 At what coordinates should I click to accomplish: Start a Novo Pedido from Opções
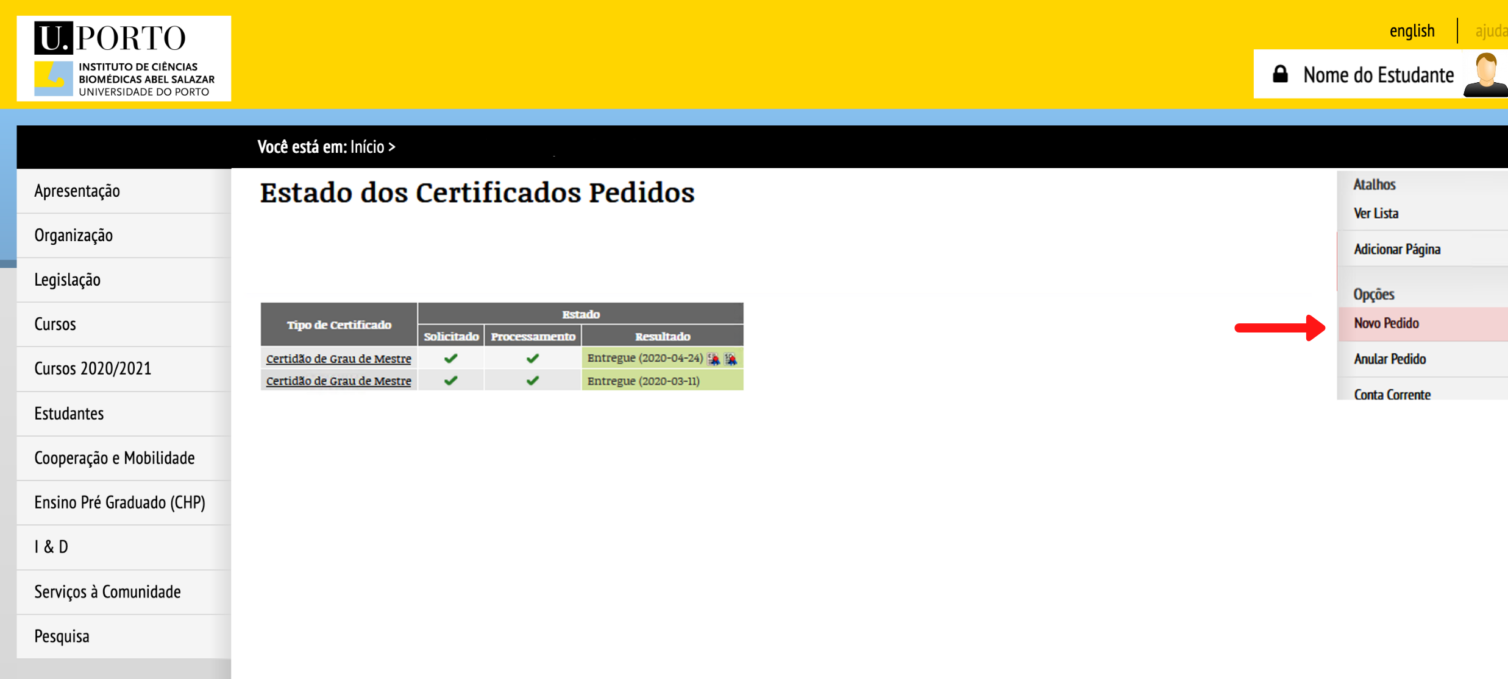tap(1423, 323)
